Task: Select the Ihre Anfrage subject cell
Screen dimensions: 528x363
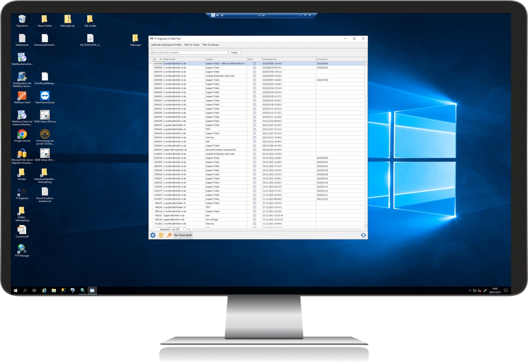Action: (226, 219)
